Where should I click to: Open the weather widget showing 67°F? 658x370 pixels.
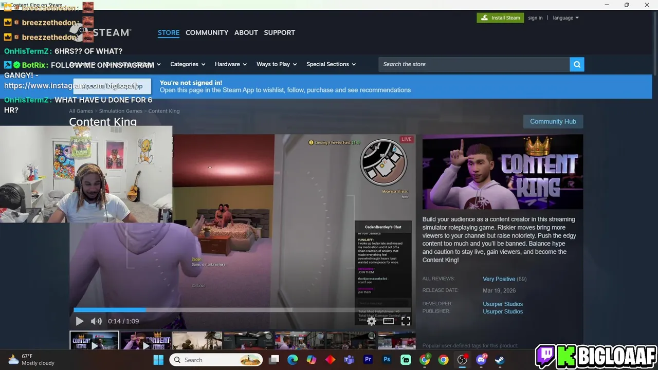click(x=30, y=360)
